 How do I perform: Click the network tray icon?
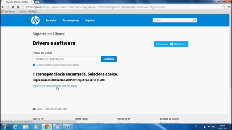(213, 127)
